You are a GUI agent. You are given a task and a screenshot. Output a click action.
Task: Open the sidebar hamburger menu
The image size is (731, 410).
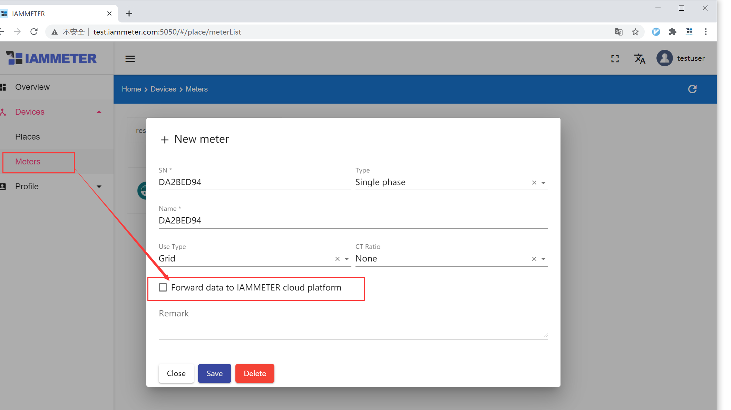pos(130,58)
